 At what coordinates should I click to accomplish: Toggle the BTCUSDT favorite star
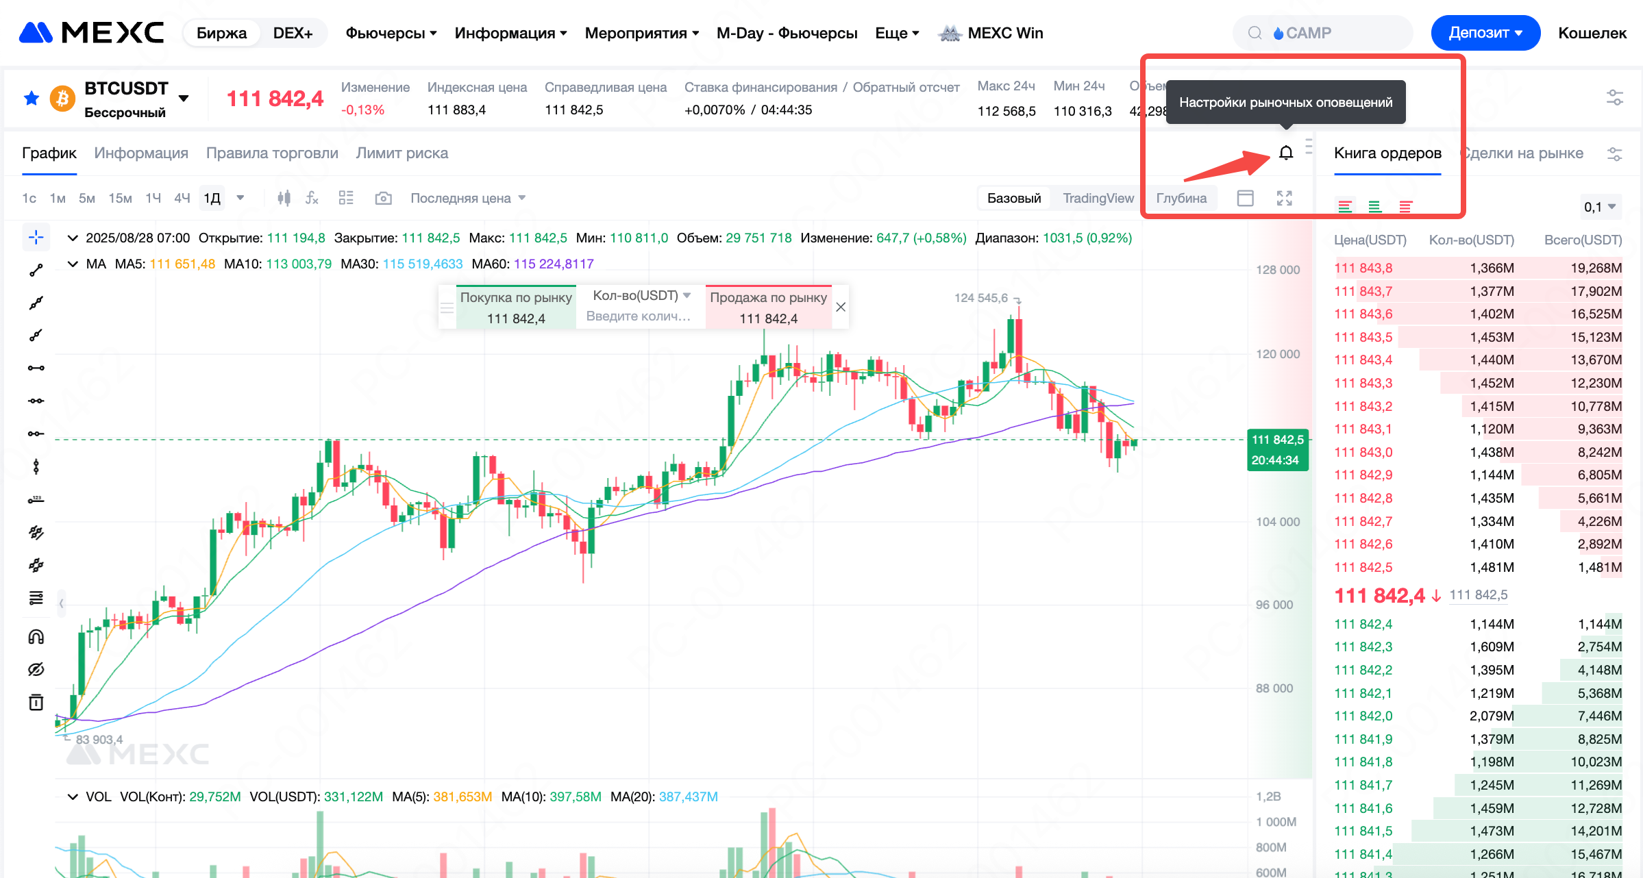tap(32, 99)
